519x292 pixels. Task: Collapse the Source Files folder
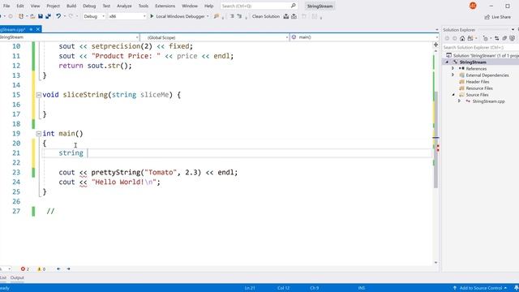[x=453, y=95]
